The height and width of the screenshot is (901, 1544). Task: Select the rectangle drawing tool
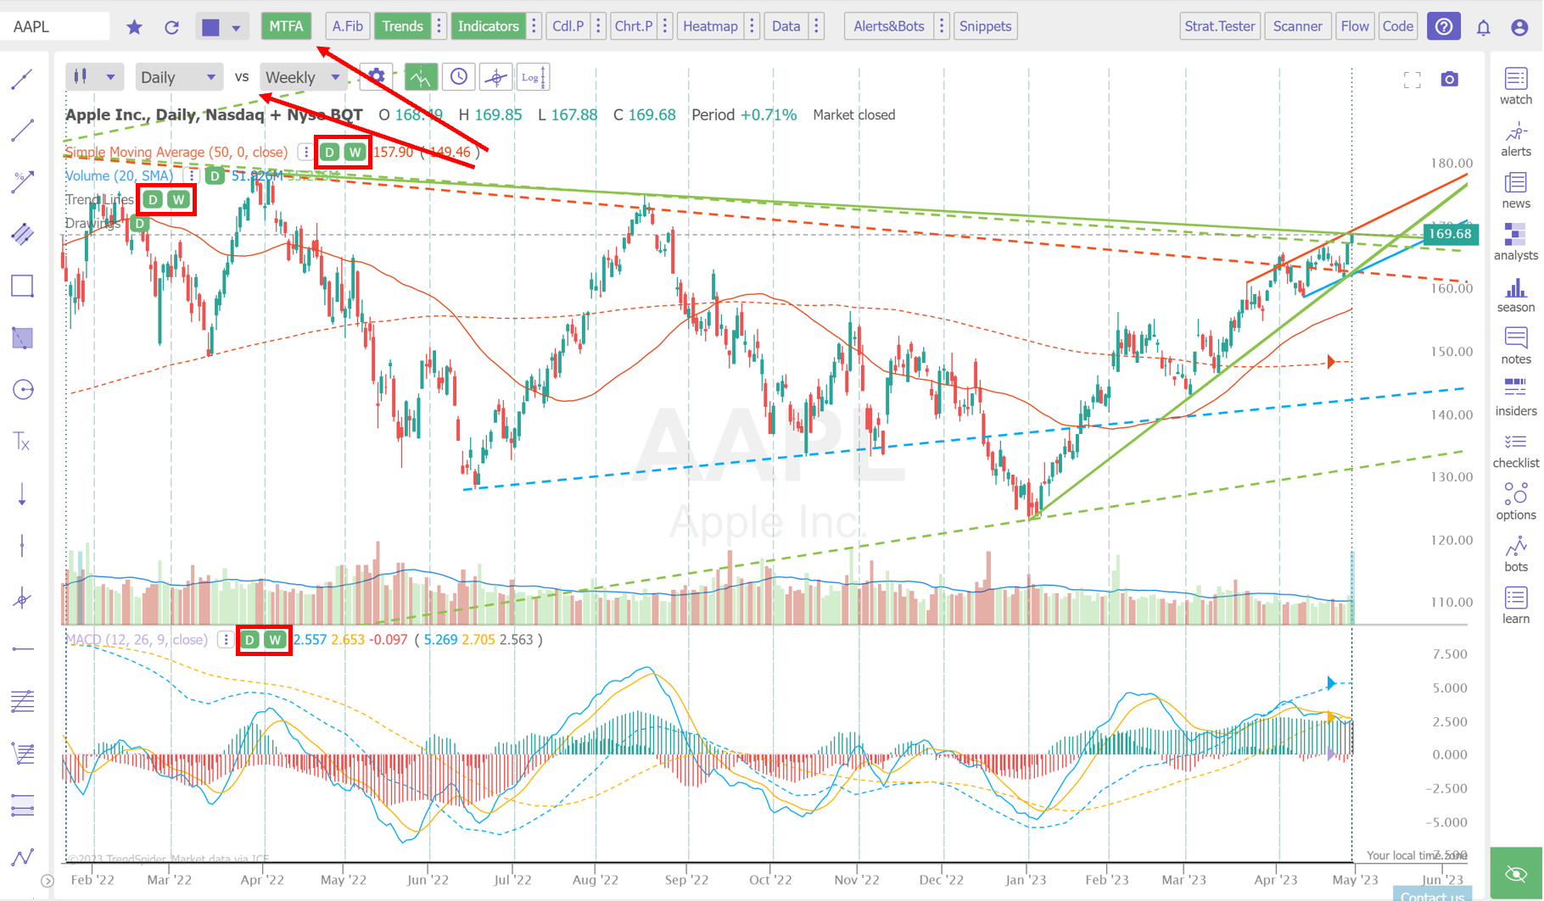pos(22,286)
